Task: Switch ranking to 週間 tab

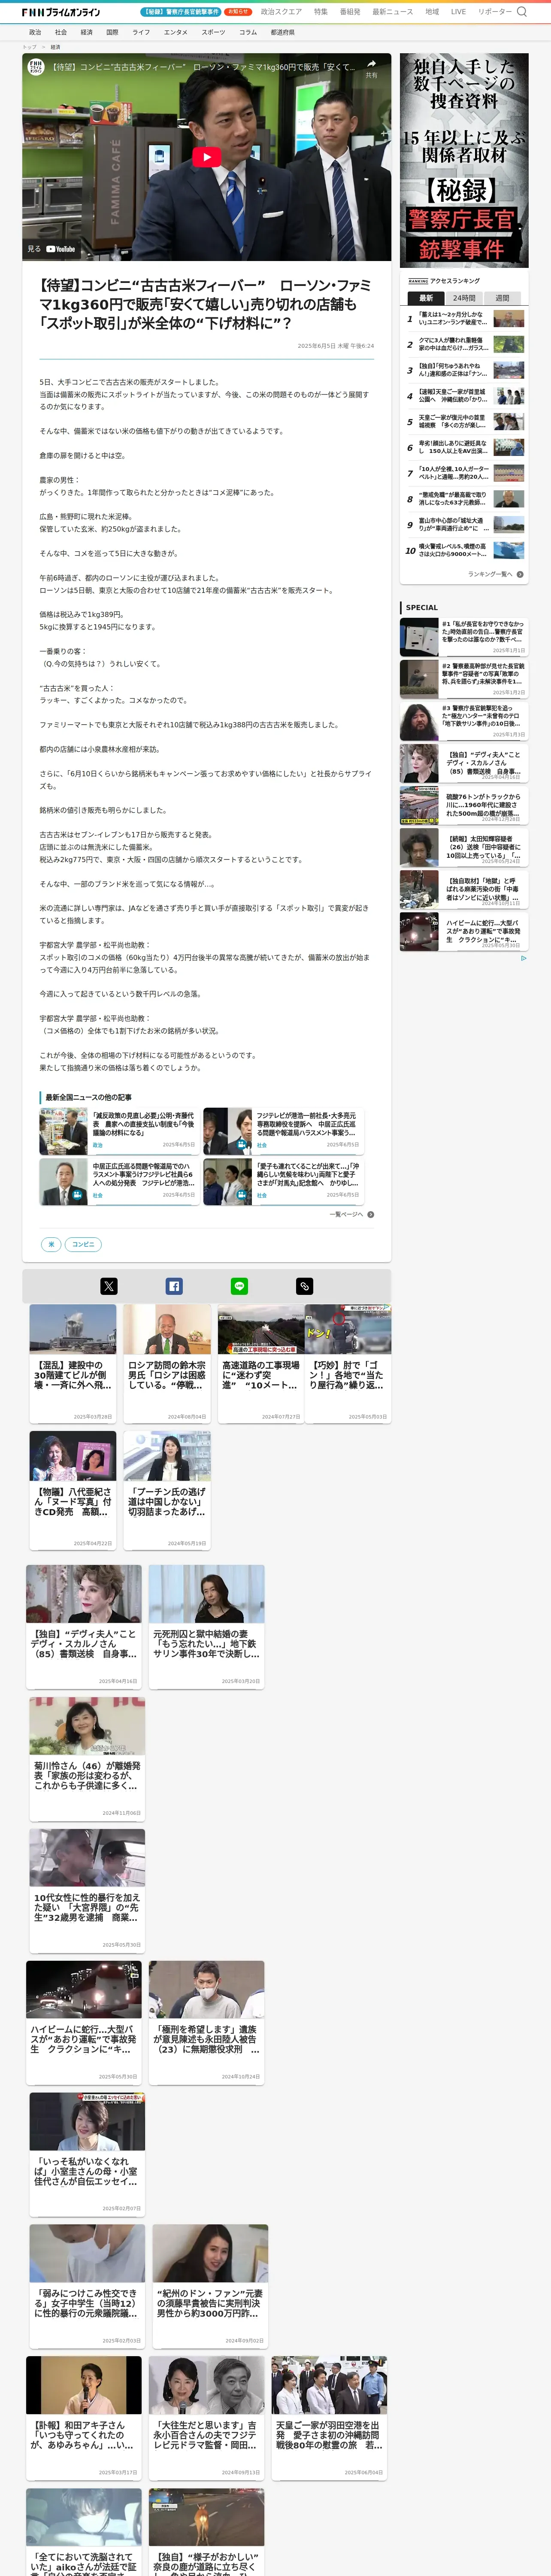Action: (x=502, y=297)
